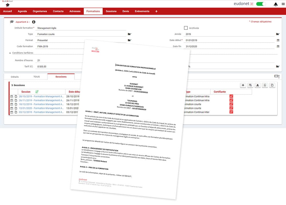This screenshot has width=286, height=205.
Task: Click the import upload button in sessions toolbar
Action: click(x=258, y=85)
